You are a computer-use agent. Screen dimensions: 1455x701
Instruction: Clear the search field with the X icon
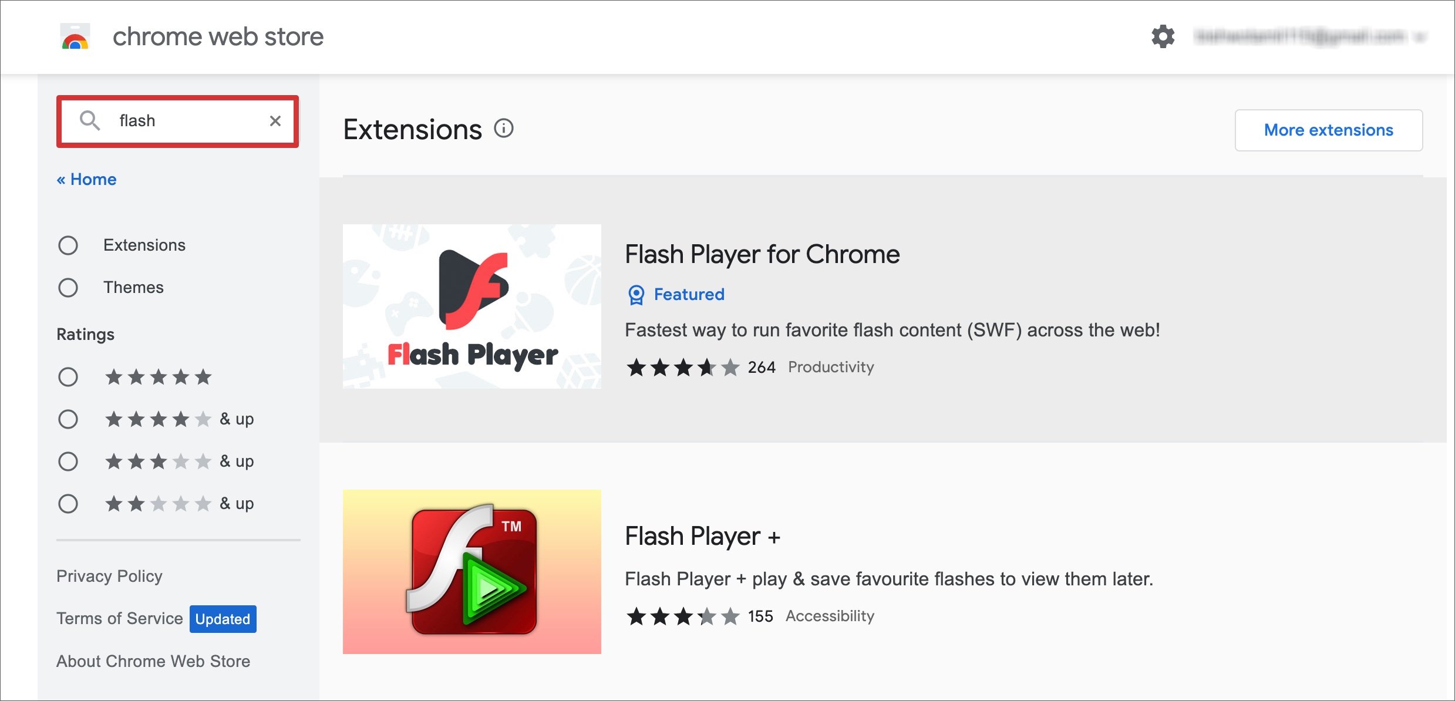pyautogui.click(x=275, y=120)
